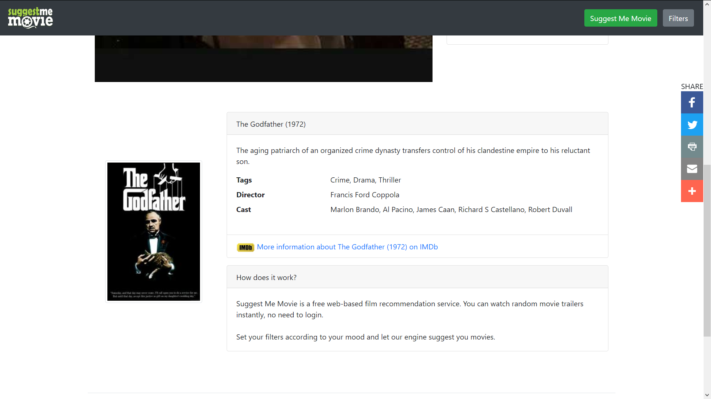Open the Filters button
The height and width of the screenshot is (399, 711).
point(678,18)
